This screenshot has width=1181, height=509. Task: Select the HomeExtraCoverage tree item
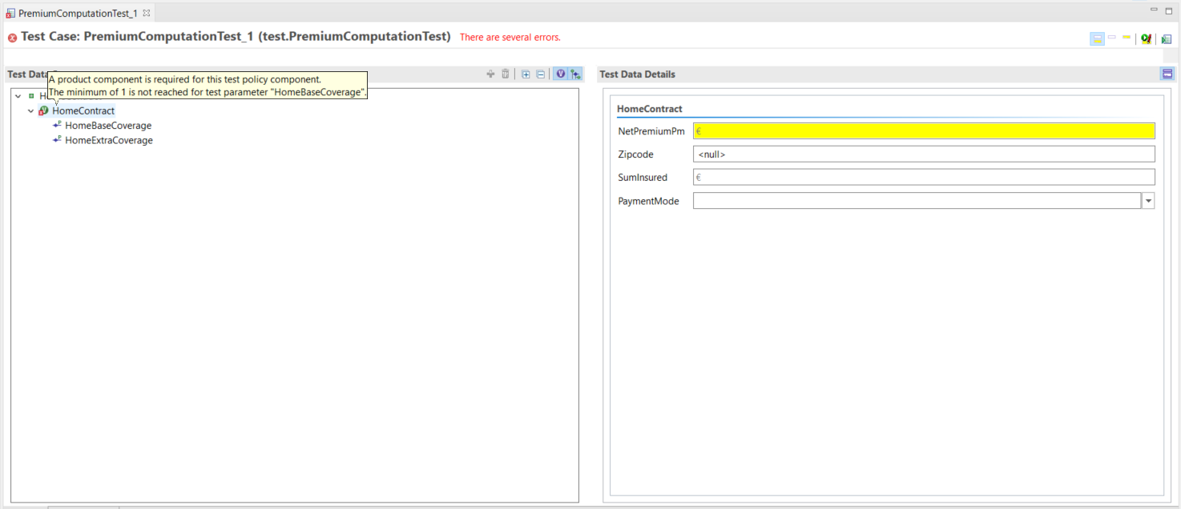click(x=108, y=140)
